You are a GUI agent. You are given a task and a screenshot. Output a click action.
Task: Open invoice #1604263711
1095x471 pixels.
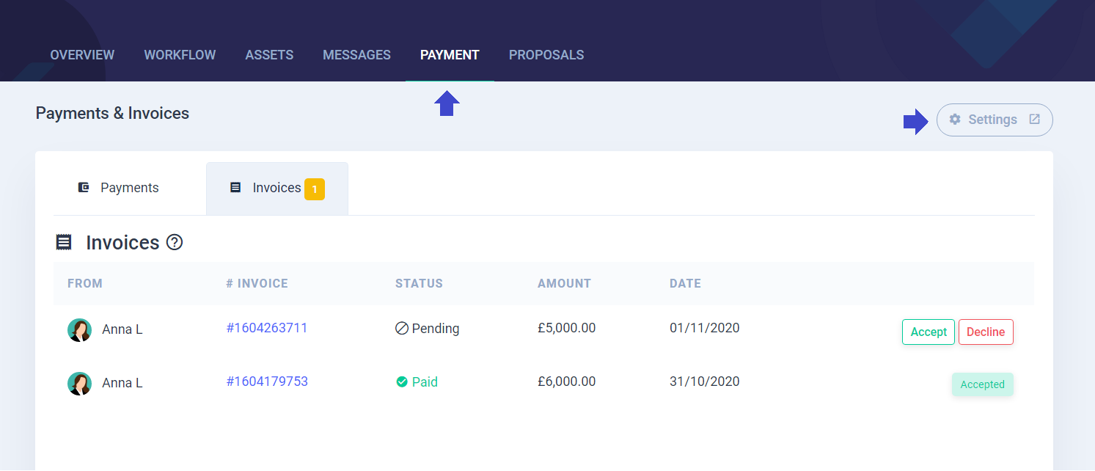[x=267, y=328]
